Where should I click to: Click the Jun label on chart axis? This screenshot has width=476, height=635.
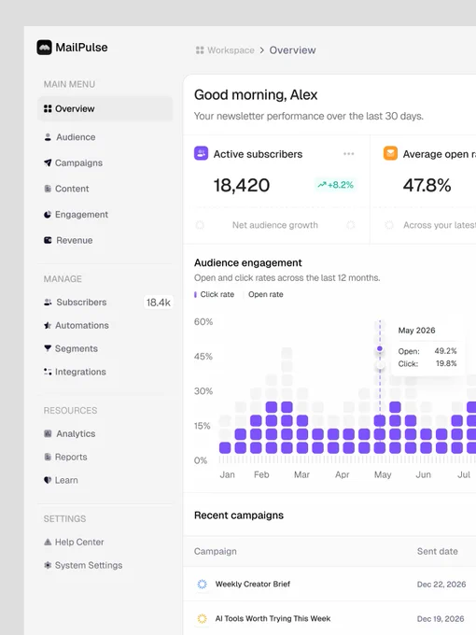424,474
